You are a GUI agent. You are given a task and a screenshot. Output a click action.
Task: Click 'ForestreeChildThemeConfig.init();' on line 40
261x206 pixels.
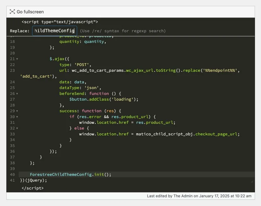pyautogui.click(x=70, y=175)
